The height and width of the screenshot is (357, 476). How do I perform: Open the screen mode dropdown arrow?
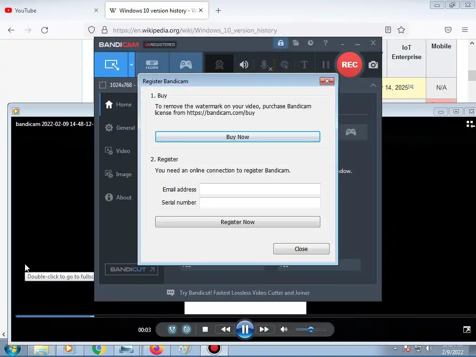tap(132, 65)
